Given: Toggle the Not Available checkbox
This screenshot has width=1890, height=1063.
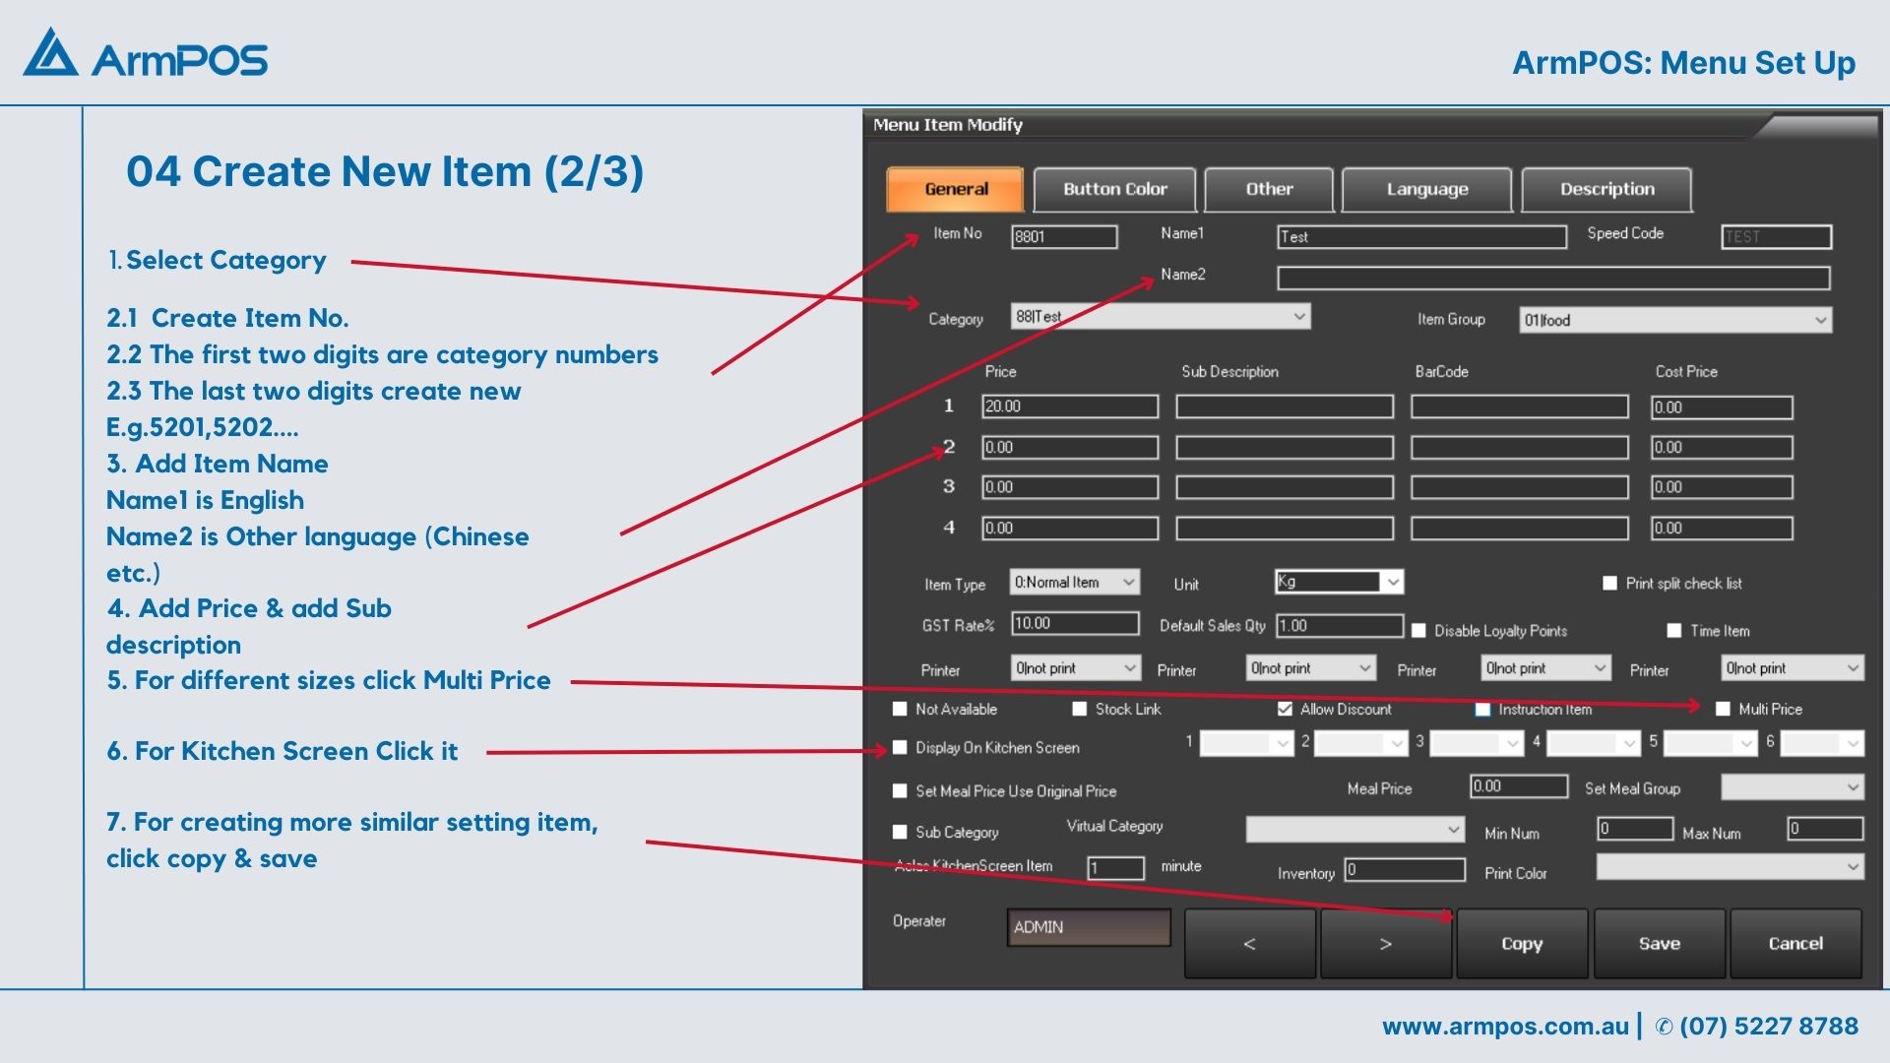Looking at the screenshot, I should (x=900, y=709).
